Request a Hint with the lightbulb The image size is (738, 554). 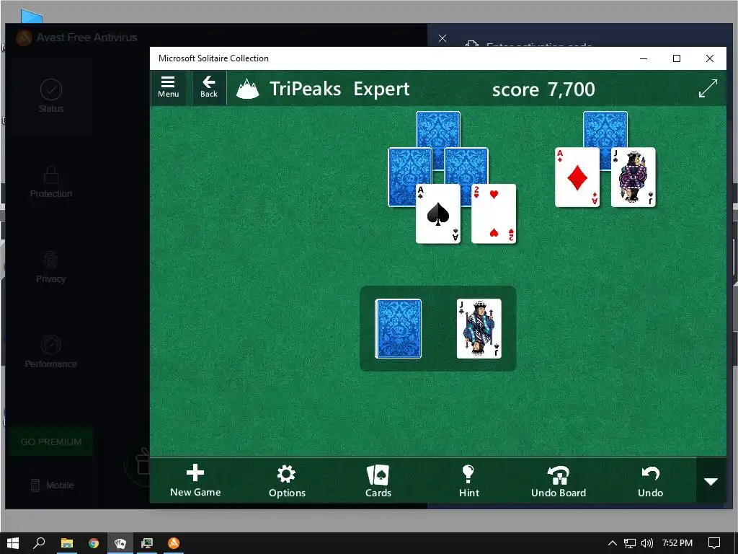[468, 481]
